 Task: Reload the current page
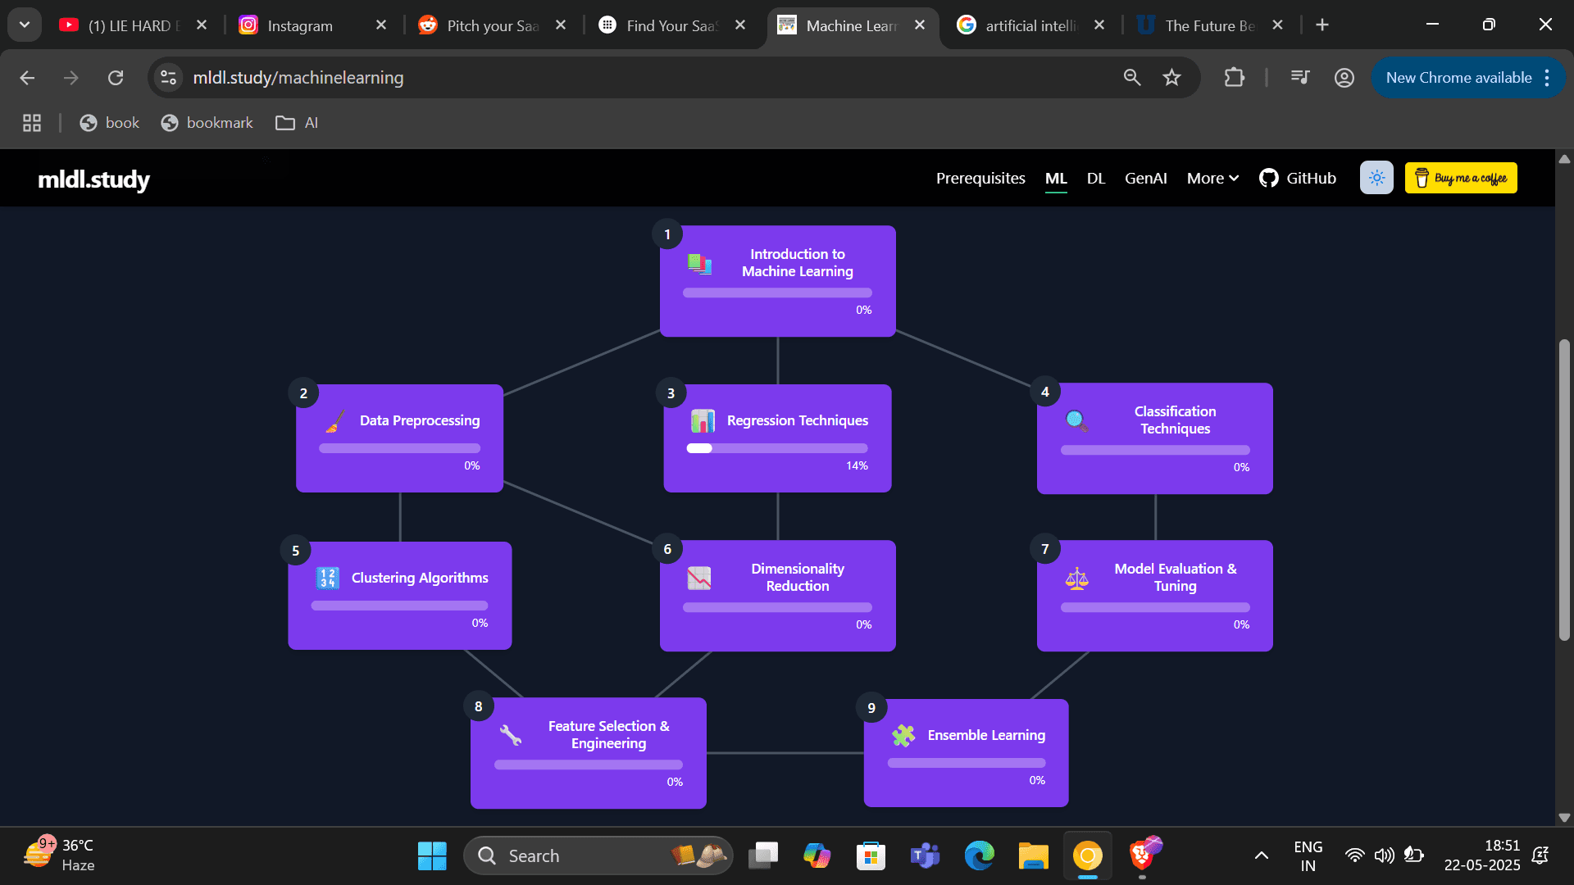coord(116,78)
